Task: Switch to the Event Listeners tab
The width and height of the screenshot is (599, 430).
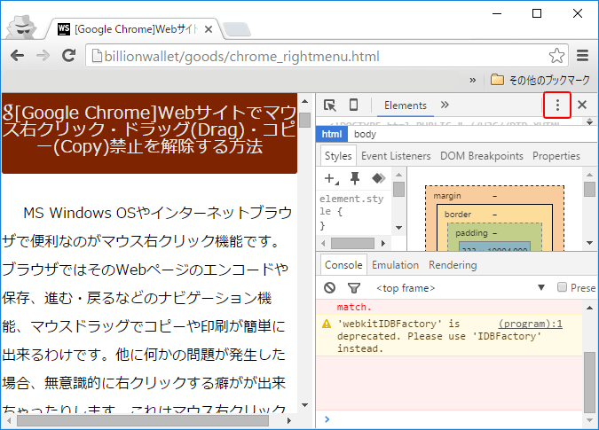Action: click(x=396, y=156)
